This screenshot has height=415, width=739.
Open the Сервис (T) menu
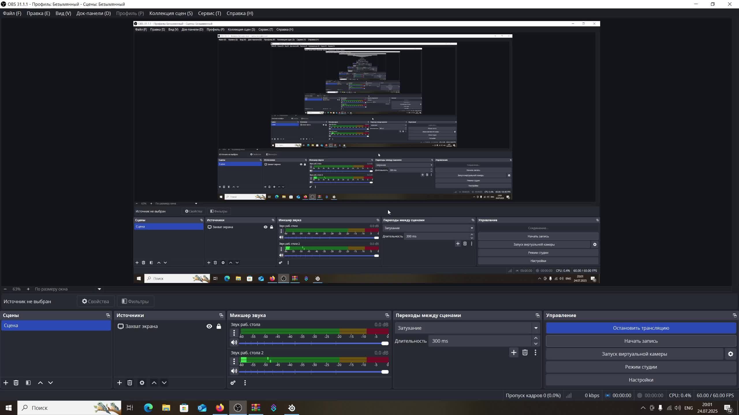209,13
